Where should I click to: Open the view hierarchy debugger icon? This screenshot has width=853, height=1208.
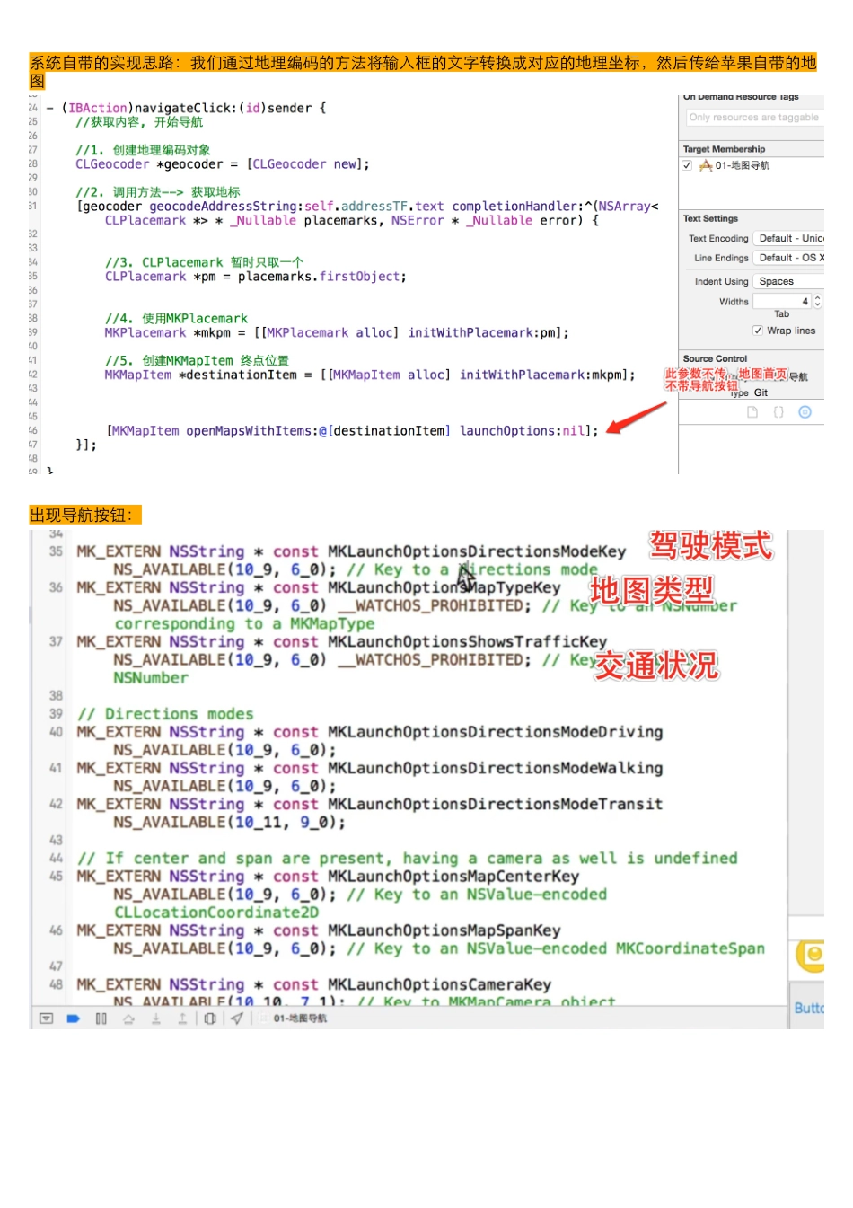(x=209, y=1018)
